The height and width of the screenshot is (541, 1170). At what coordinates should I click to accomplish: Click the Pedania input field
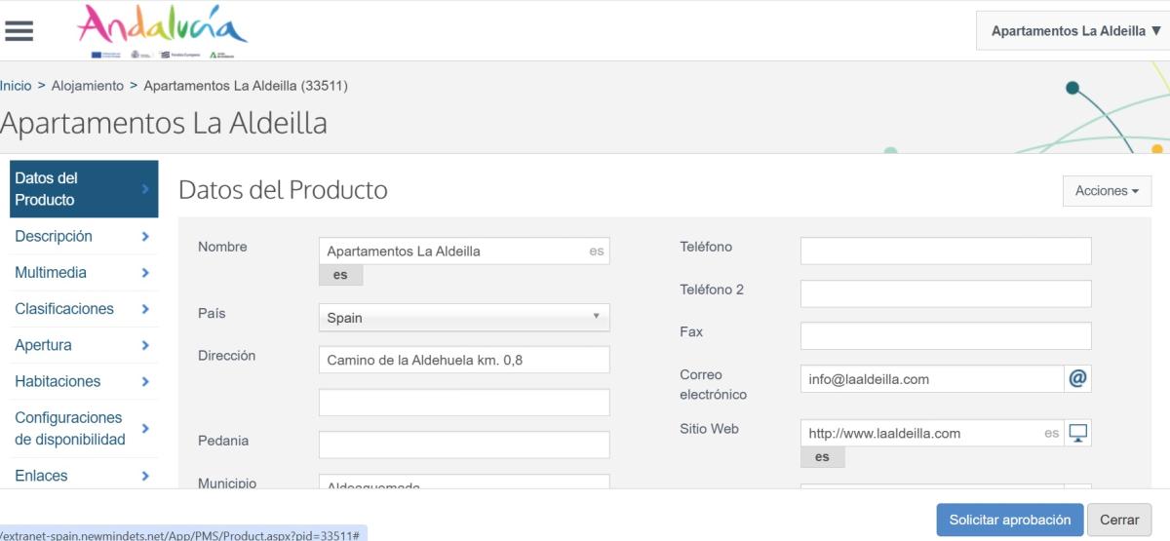click(x=464, y=444)
